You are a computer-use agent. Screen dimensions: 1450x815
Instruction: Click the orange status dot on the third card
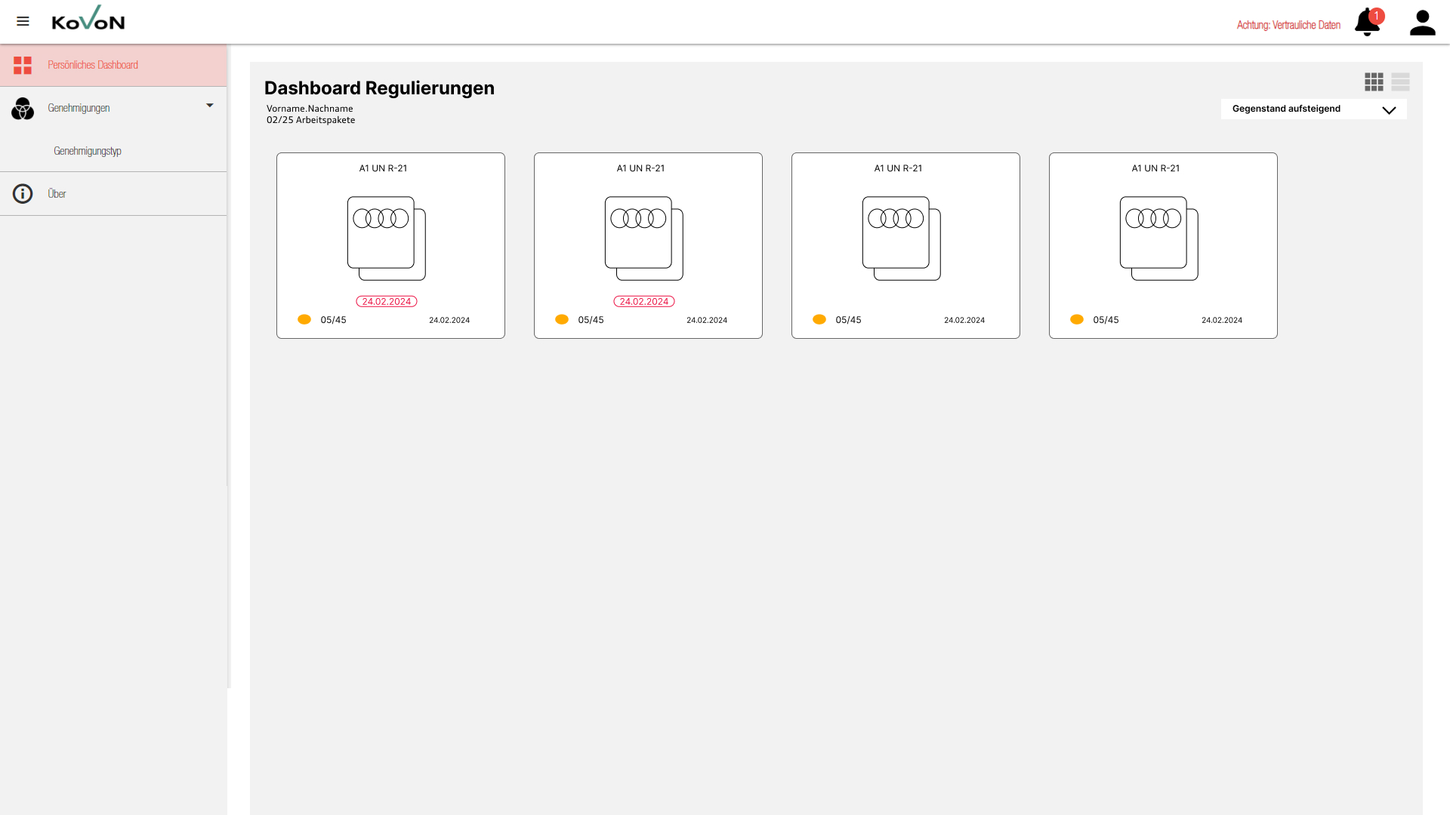coord(819,319)
